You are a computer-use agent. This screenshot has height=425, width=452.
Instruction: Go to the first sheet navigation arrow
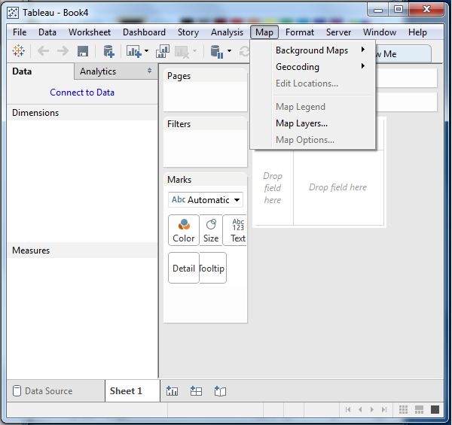pyautogui.click(x=348, y=409)
